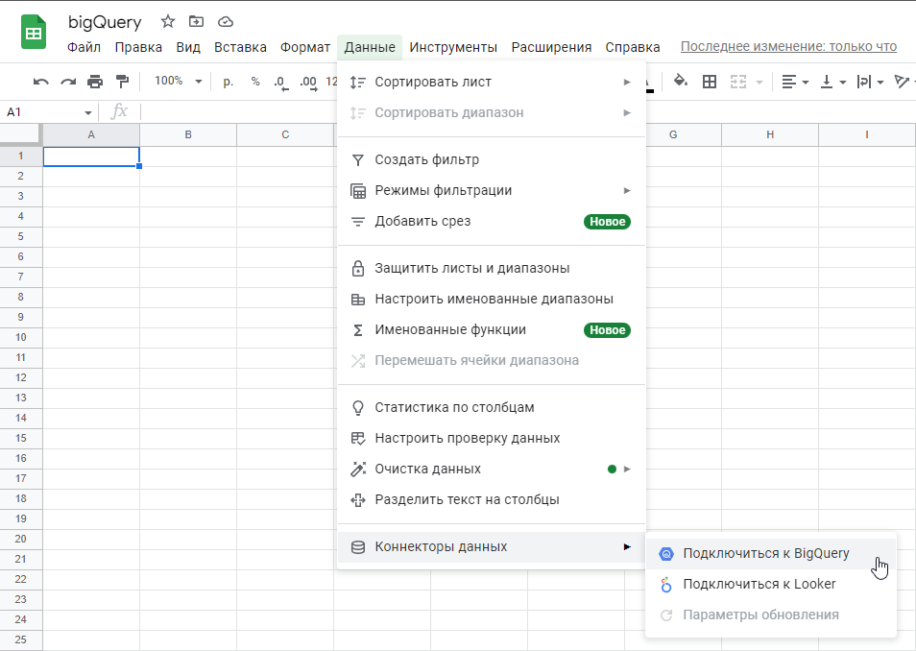
Task: Choose 'Настроить проверку данных'
Action: click(492, 438)
